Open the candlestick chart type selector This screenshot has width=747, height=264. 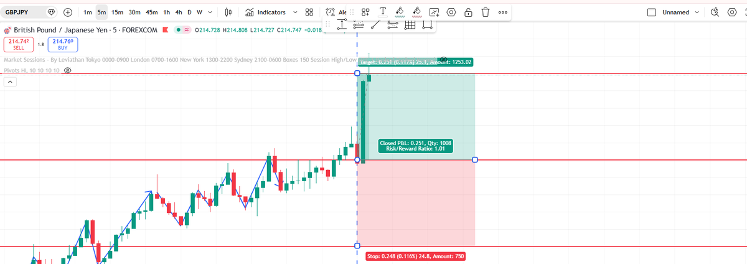pos(228,12)
